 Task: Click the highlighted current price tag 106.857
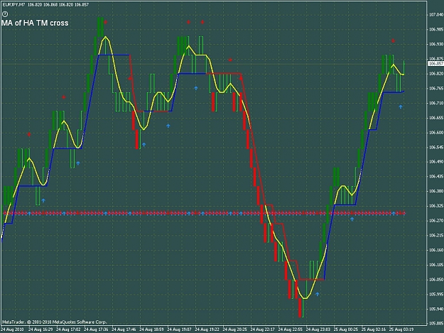(435, 64)
